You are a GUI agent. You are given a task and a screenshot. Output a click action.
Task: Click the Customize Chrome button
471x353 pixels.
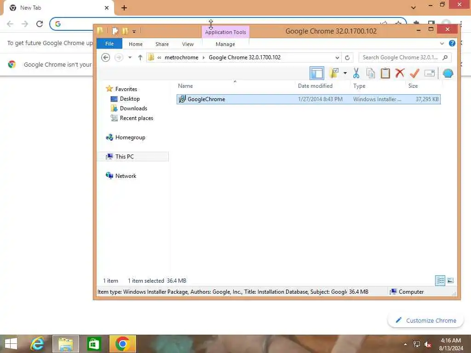pyautogui.click(x=425, y=320)
